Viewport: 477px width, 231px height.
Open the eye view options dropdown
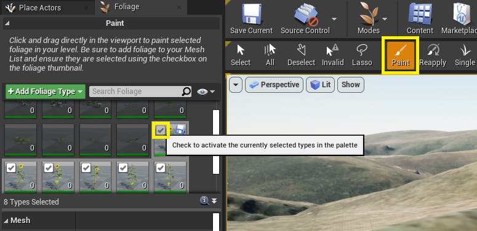[x=206, y=92]
